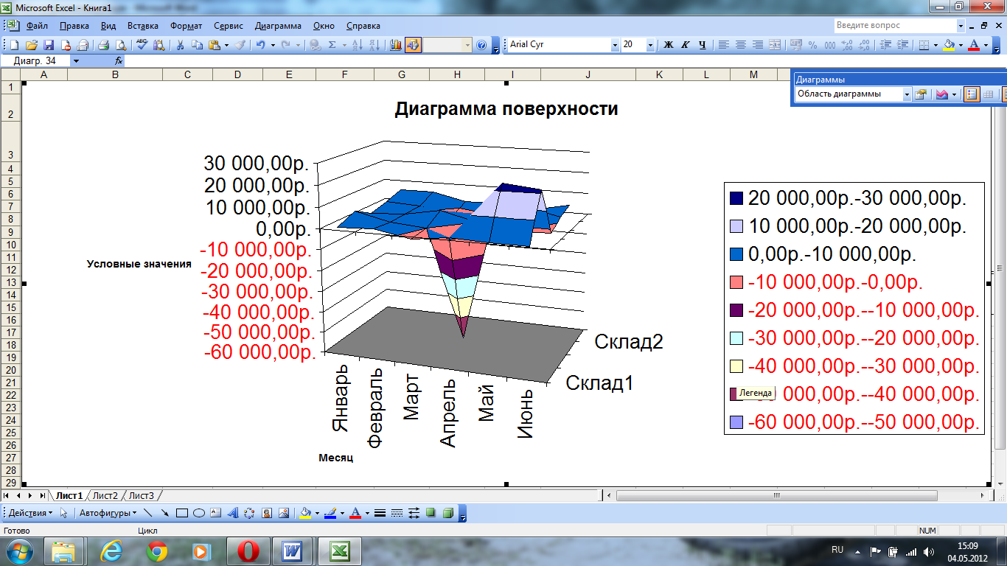This screenshot has width=1007, height=566.
Task: Open the font size dropdown showing 20
Action: [x=650, y=45]
